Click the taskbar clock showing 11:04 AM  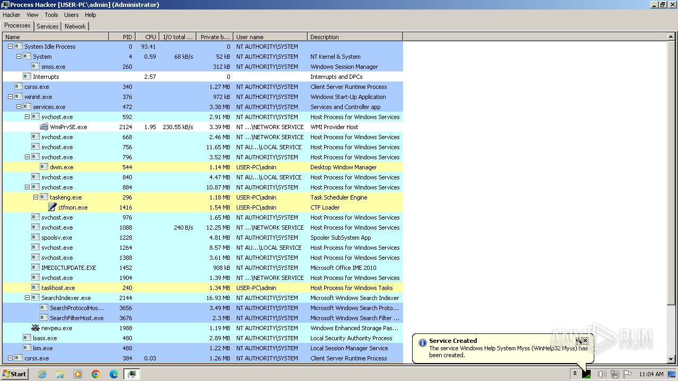coord(651,374)
